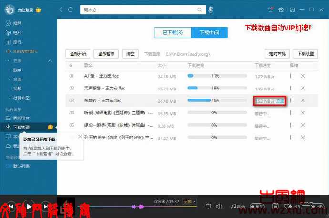The image size is (329, 218).
Task: Switch to mini mode with the title bar icon
Action: [x=292, y=10]
